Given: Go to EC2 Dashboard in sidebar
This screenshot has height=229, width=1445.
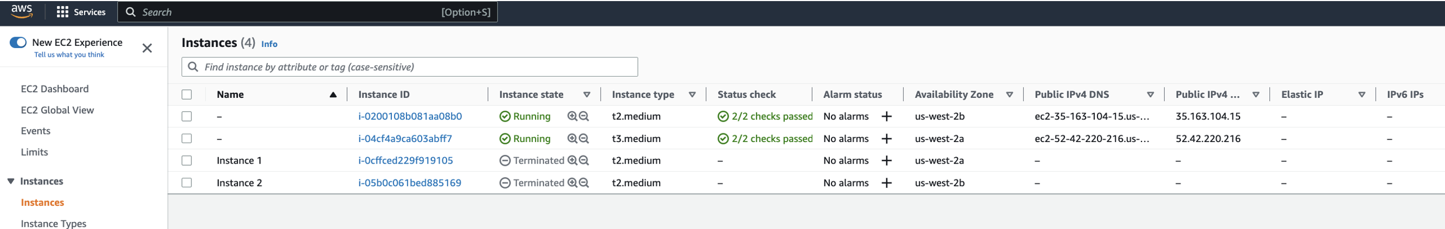Looking at the screenshot, I should pos(54,89).
